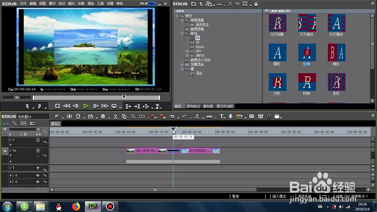Click the Set Out point icon
Image resolution: width=377 pixels, height=212 pixels.
[x=40, y=106]
